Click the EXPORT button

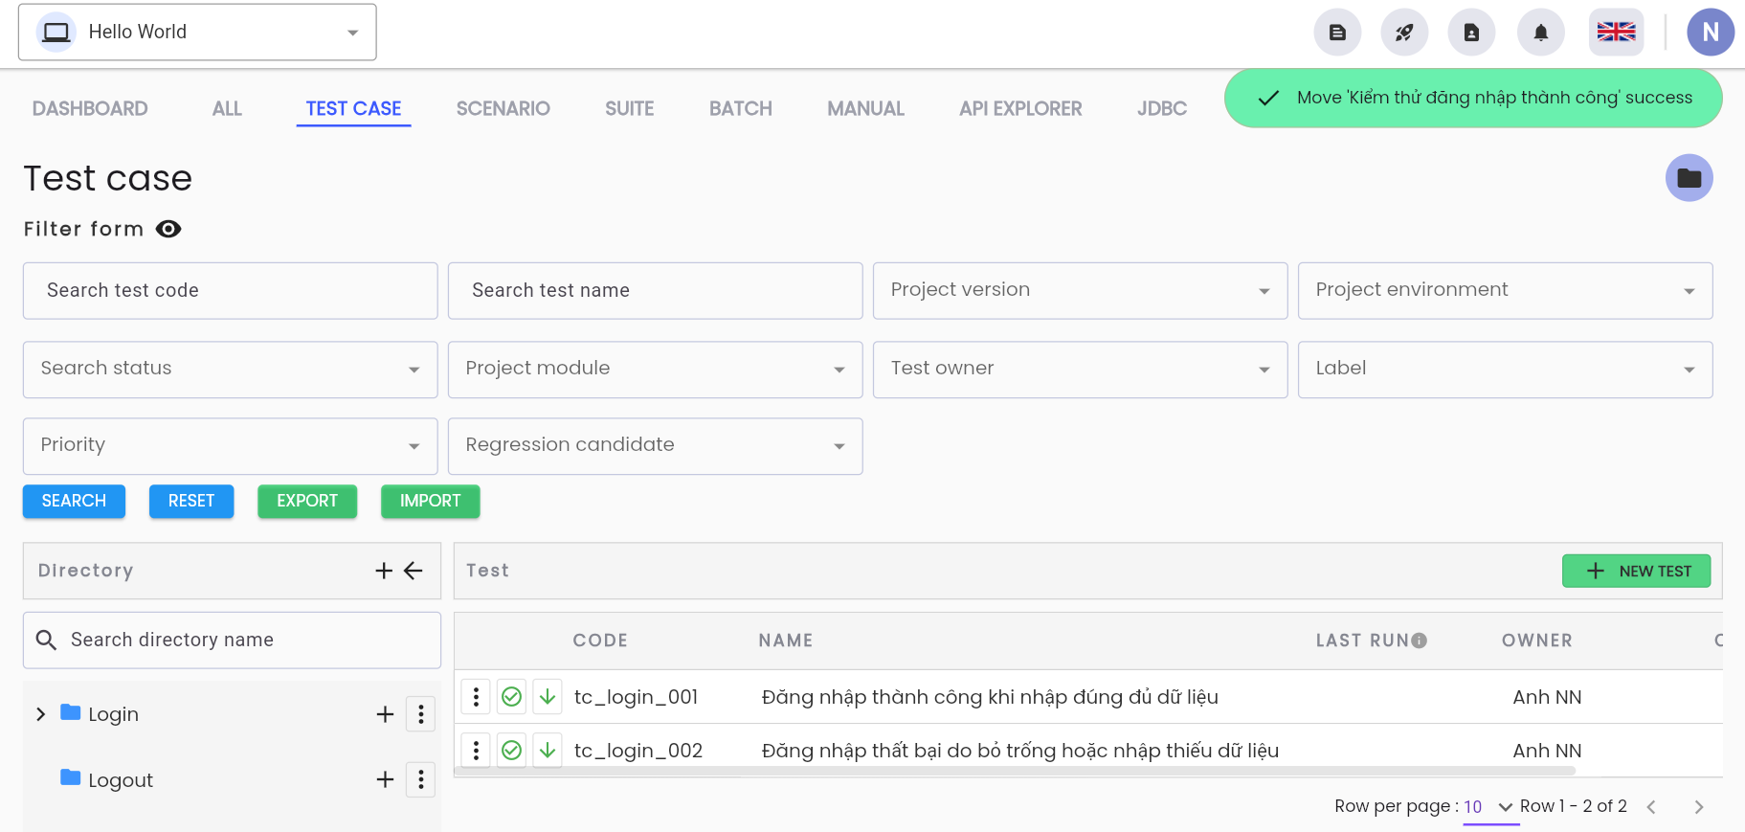tap(307, 501)
